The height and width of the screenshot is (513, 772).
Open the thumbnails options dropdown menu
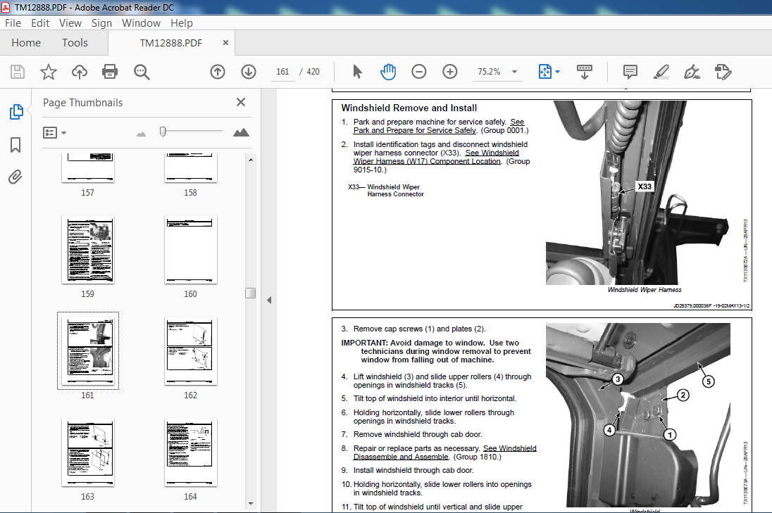point(55,133)
